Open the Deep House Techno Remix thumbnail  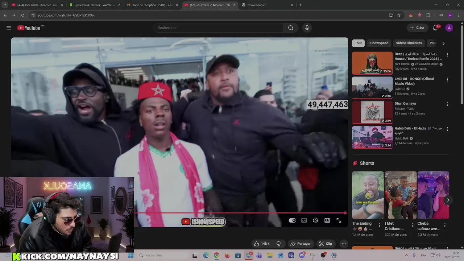pyautogui.click(x=372, y=63)
